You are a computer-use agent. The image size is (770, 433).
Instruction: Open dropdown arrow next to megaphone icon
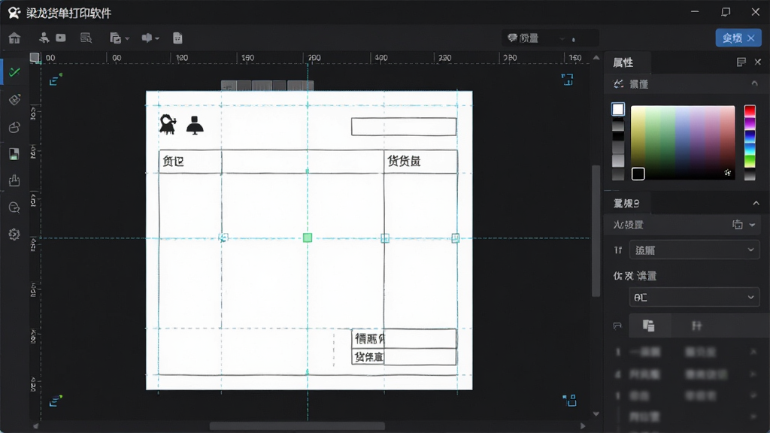click(157, 38)
